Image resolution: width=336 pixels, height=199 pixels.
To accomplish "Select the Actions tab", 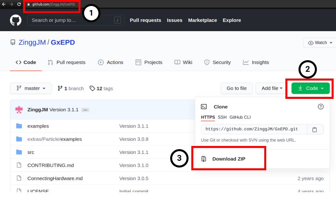I will [110, 62].
